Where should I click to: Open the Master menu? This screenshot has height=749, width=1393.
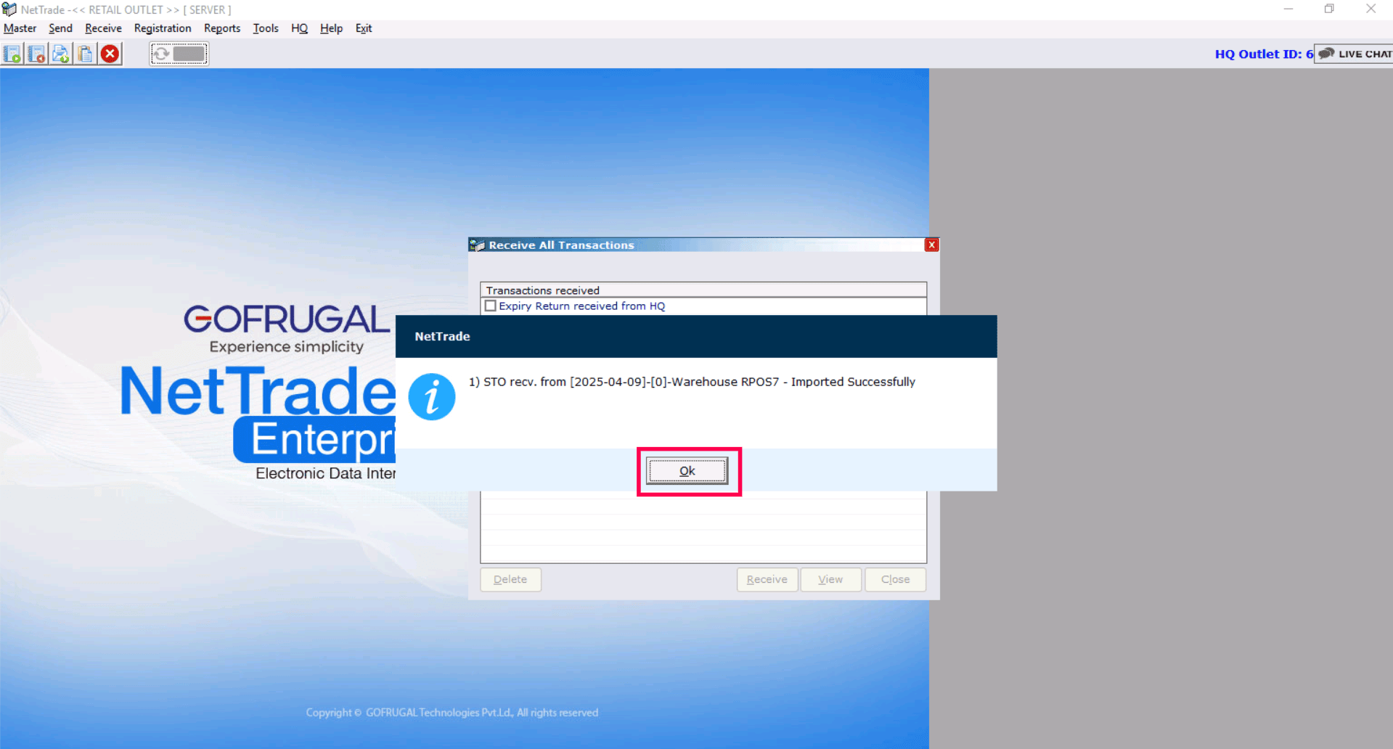(20, 28)
